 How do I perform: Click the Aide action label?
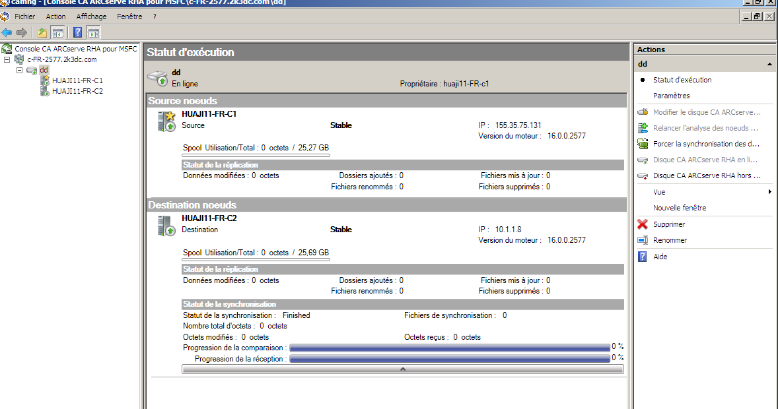tap(660, 257)
